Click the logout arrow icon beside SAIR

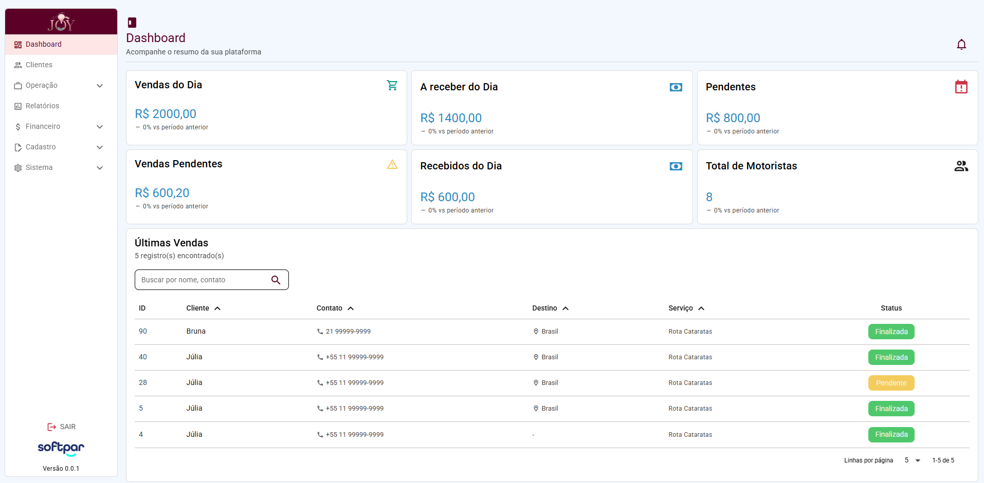(x=52, y=427)
